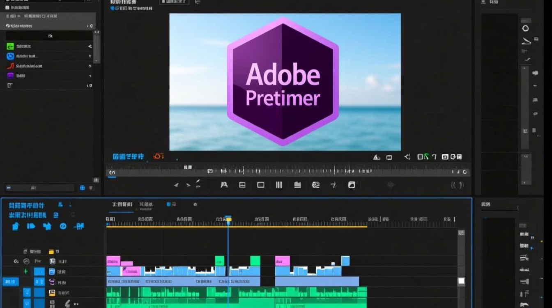Click the purple S icon in the track headers
This screenshot has width=552, height=308.
(52, 282)
